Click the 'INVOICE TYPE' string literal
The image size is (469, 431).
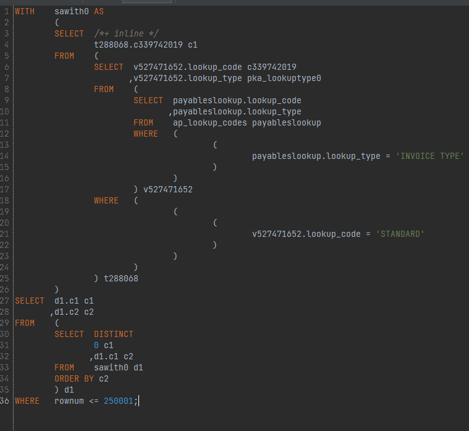(429, 156)
